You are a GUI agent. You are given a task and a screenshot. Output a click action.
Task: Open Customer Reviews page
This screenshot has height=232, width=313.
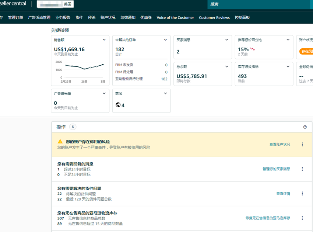coord(214,18)
